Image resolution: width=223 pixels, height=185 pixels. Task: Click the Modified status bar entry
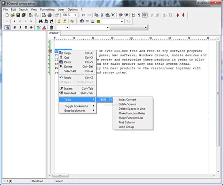[37, 181]
